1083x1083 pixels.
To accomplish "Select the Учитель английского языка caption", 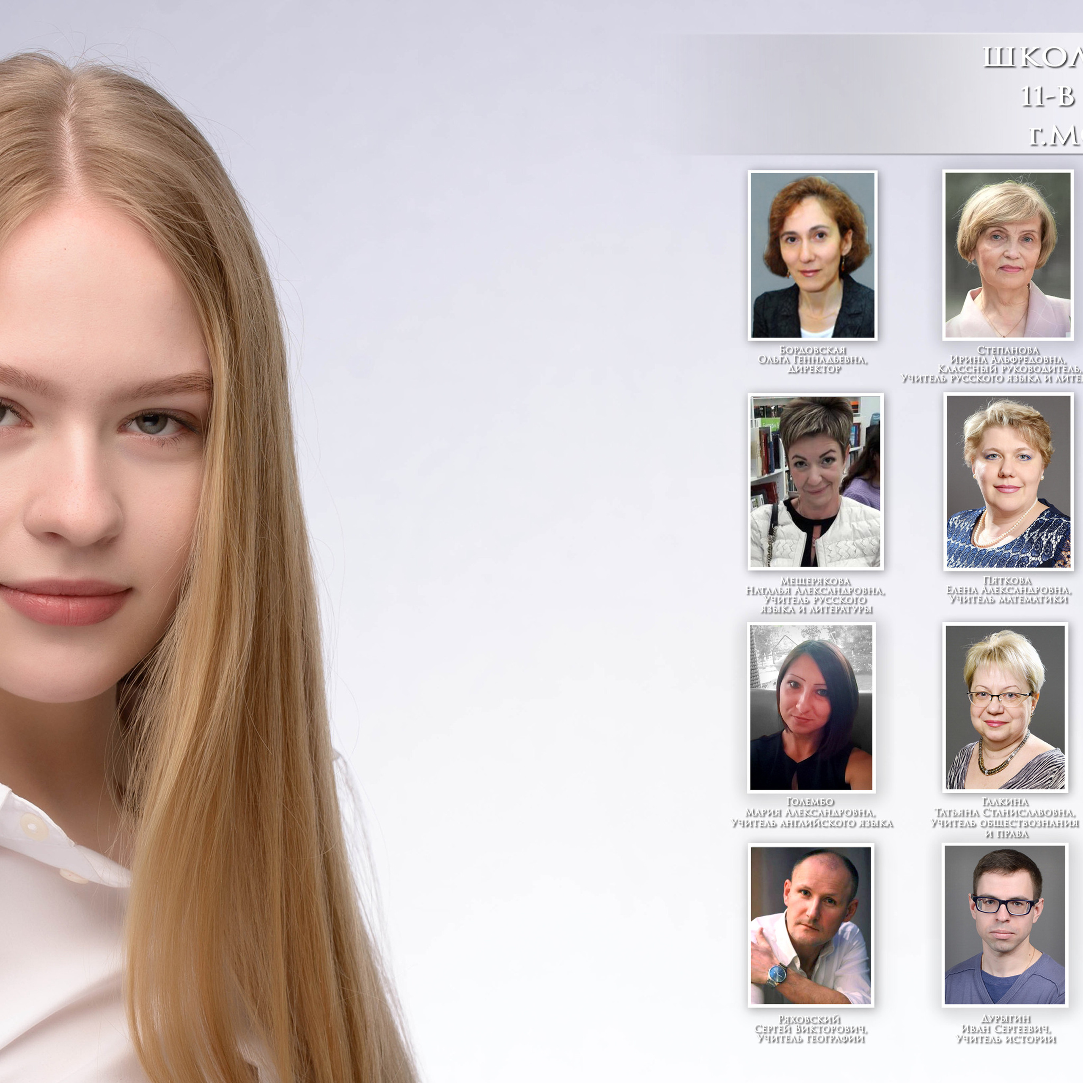I will [x=812, y=824].
